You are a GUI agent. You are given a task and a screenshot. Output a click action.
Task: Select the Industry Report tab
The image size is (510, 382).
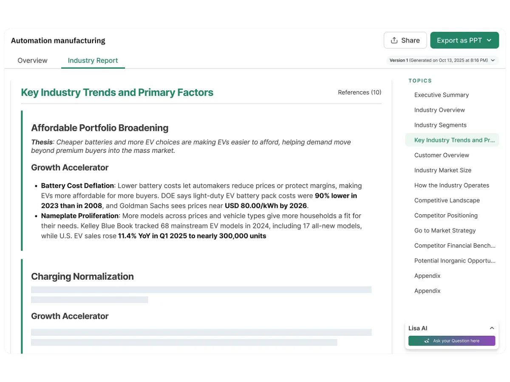coord(93,60)
